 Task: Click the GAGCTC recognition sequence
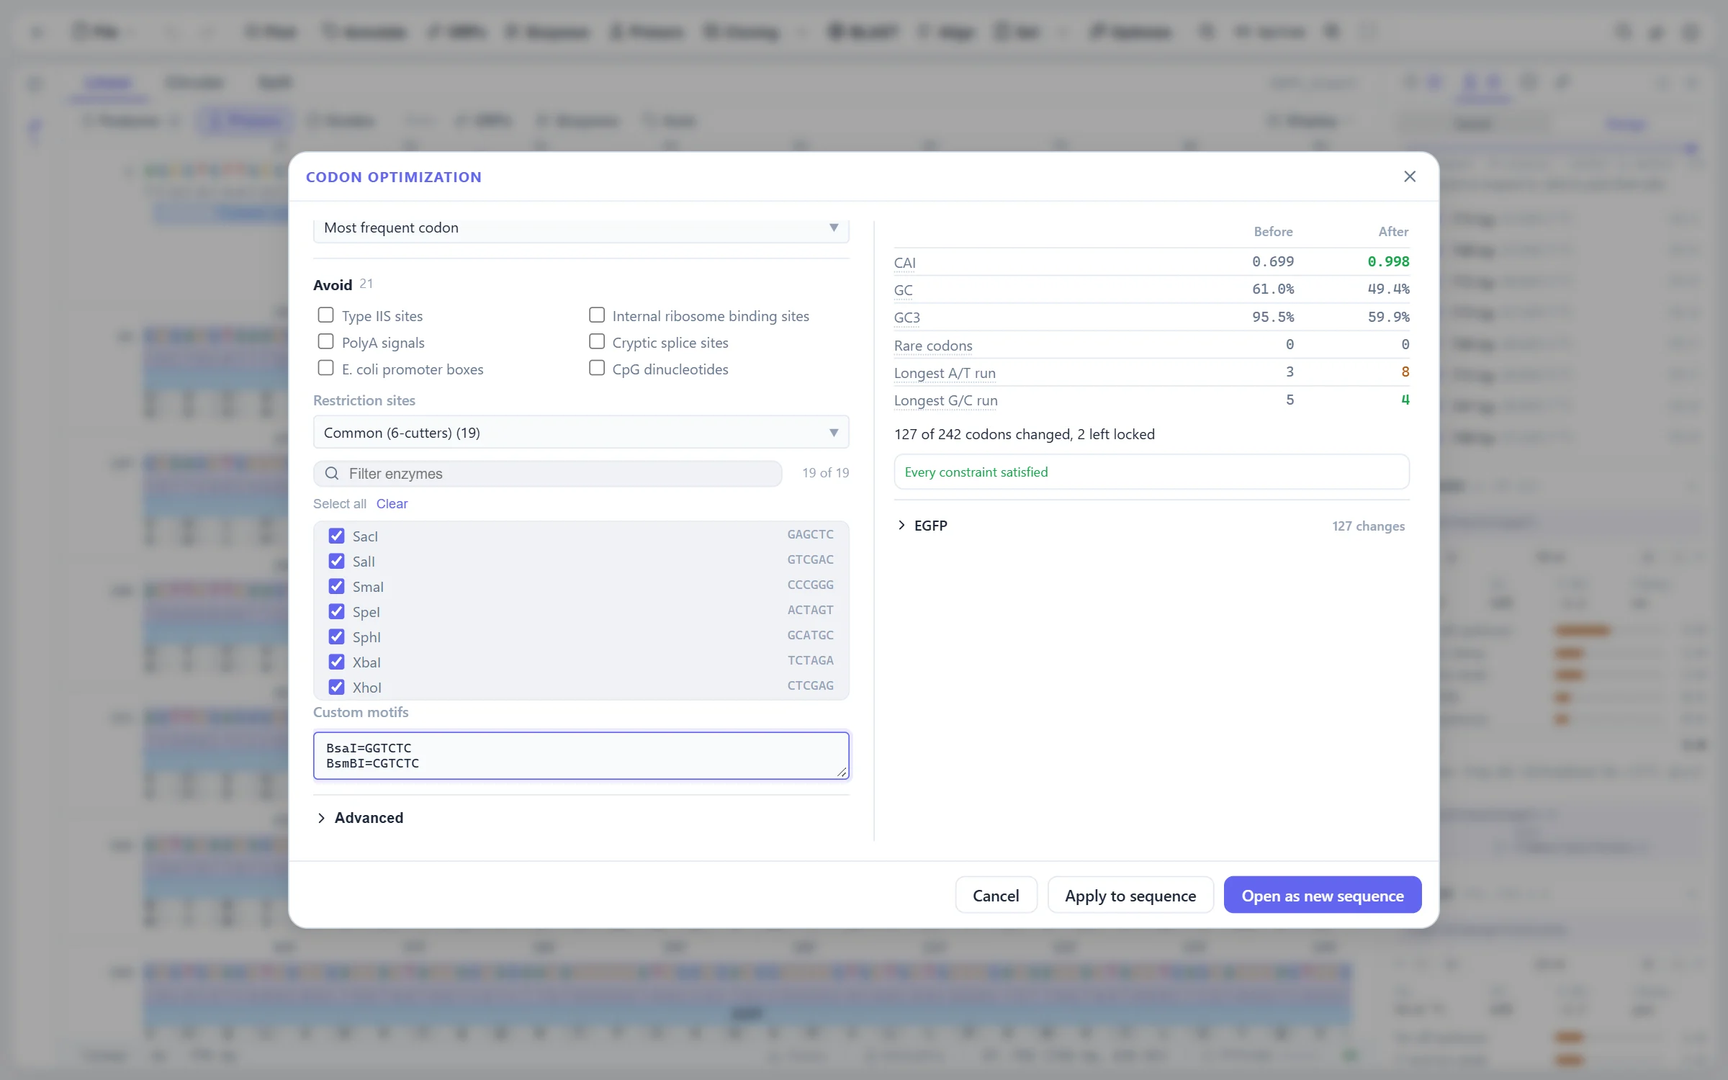[x=810, y=534]
